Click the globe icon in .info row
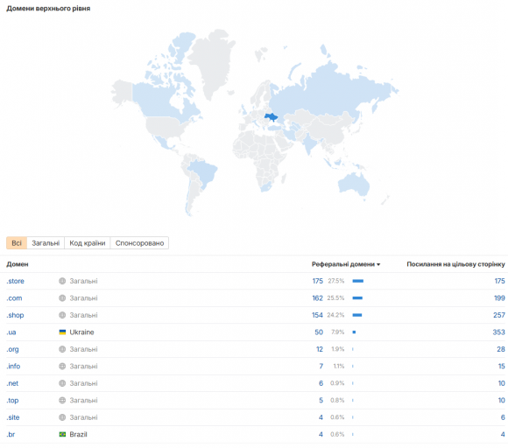Image resolution: width=508 pixels, height=448 pixels. pyautogui.click(x=62, y=366)
